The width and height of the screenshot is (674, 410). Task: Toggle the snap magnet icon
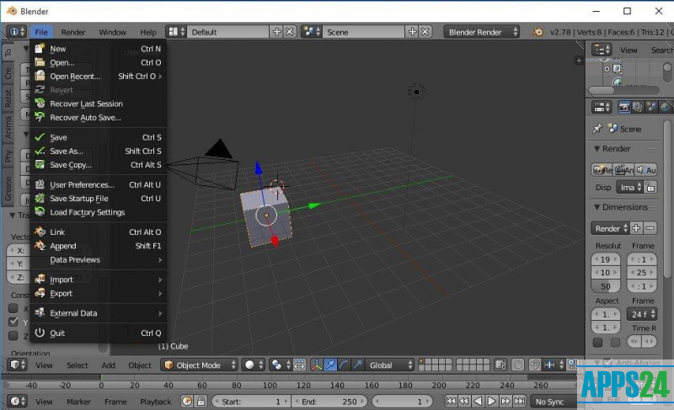pyautogui.click(x=535, y=365)
